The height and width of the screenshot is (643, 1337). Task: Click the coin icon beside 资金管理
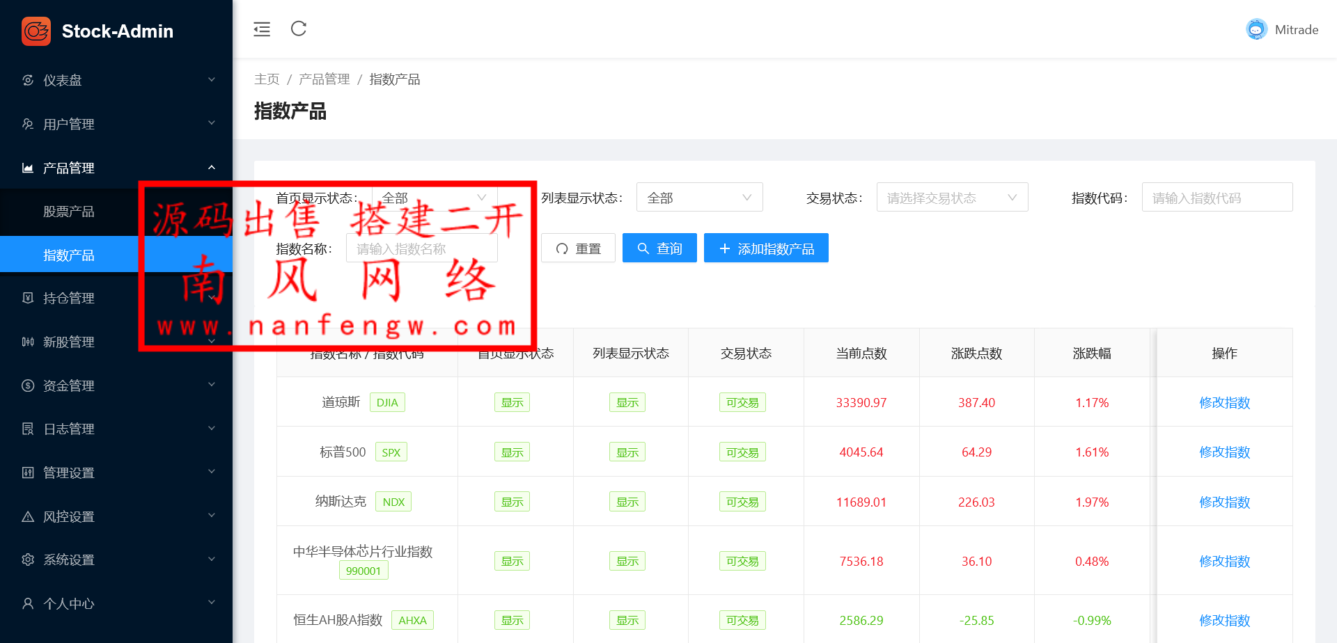click(28, 386)
